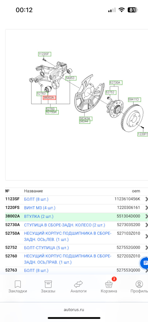
Task: Select the 52730A hub diagram label
Action: click(116, 83)
